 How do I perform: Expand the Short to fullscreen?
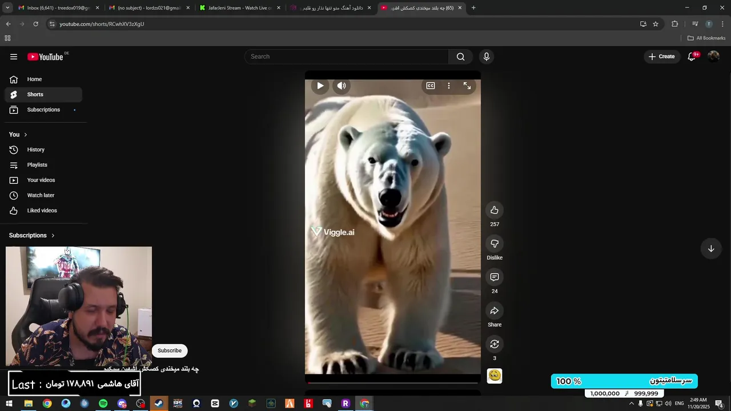(x=467, y=86)
